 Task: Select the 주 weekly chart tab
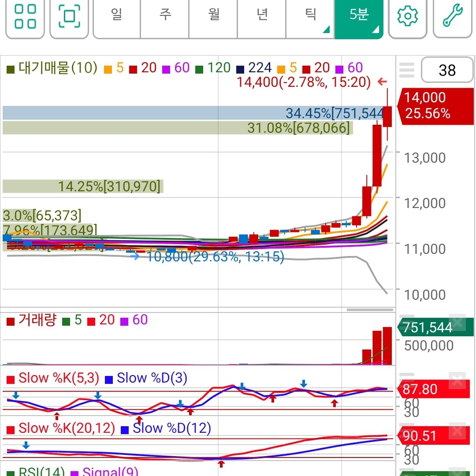[x=165, y=15]
